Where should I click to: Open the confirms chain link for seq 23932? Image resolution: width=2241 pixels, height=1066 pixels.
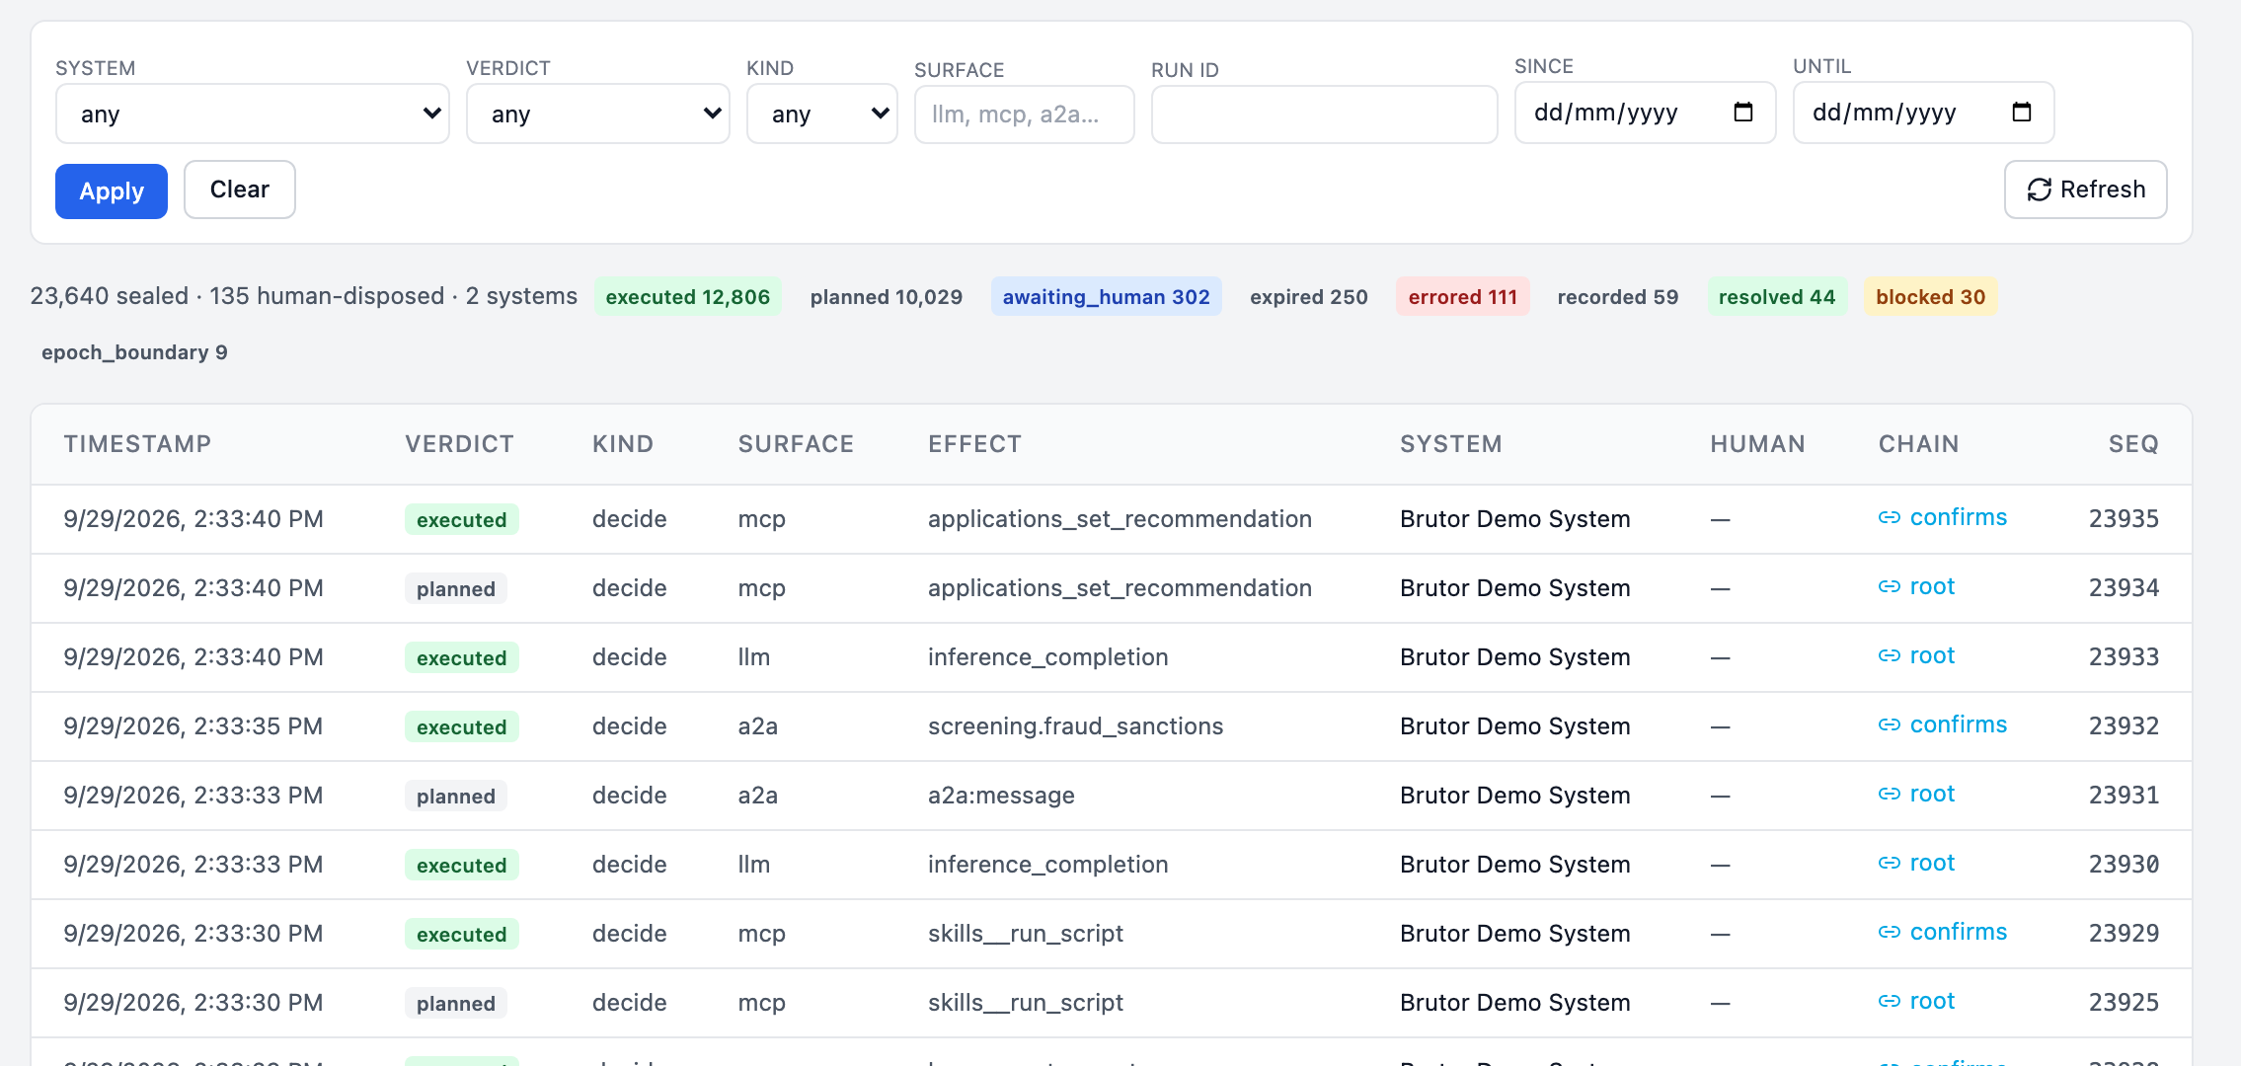(x=1942, y=724)
